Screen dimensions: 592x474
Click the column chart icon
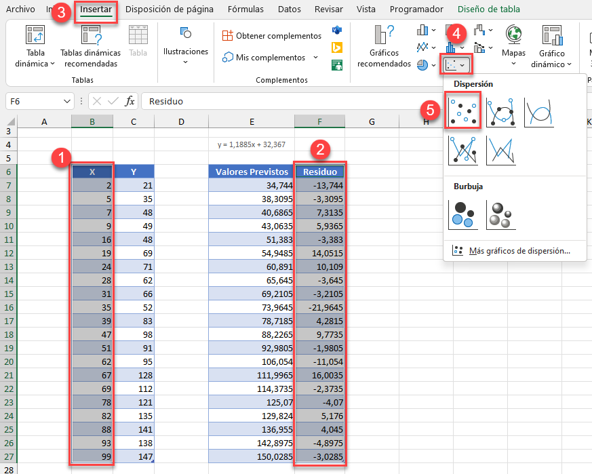tap(422, 30)
